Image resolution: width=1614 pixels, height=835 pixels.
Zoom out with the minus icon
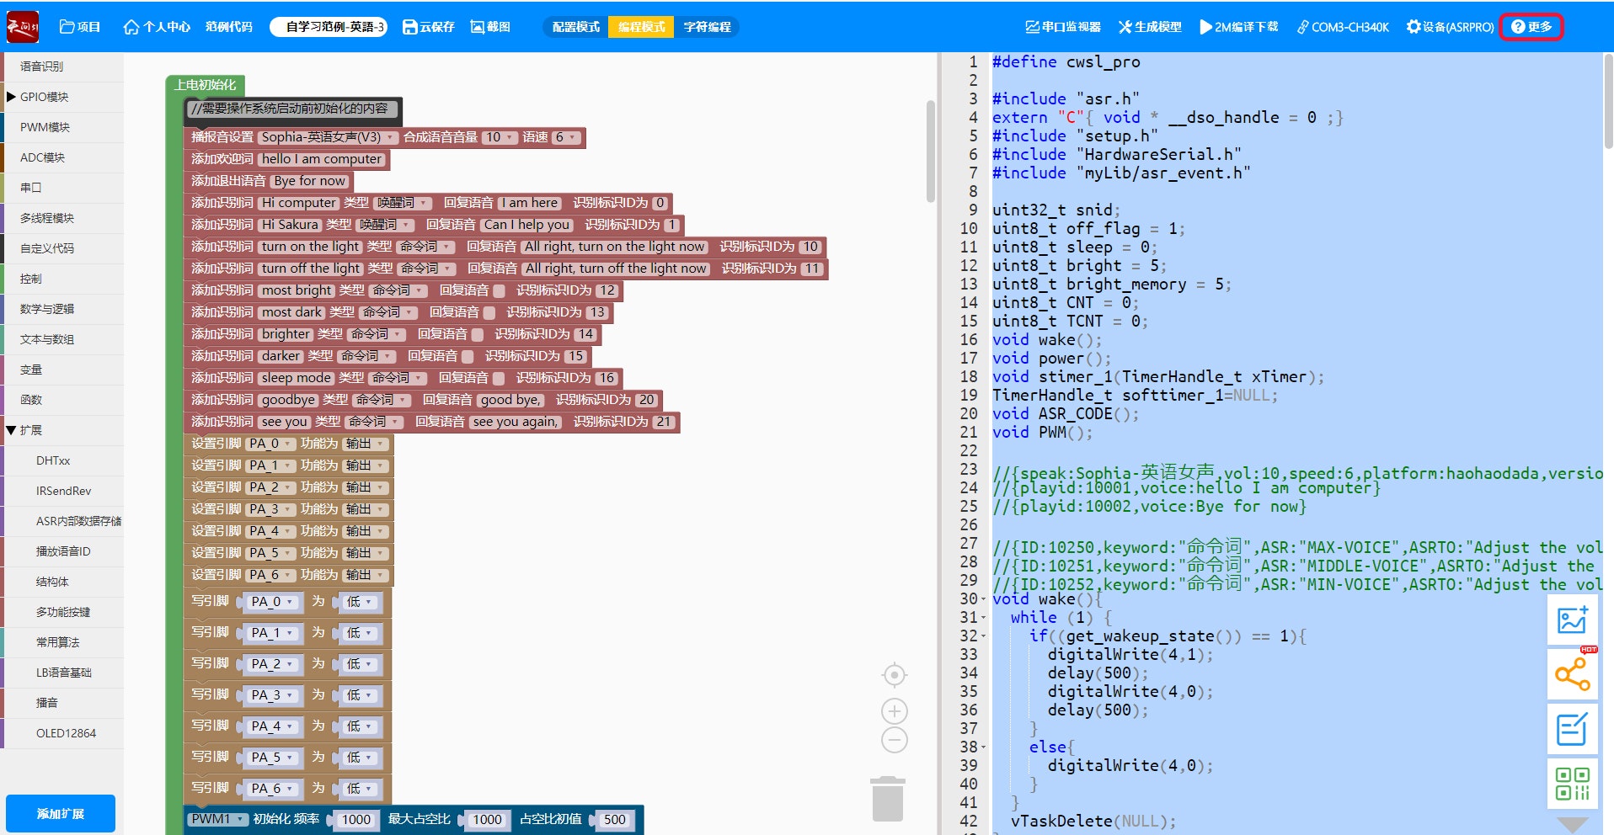(x=894, y=741)
